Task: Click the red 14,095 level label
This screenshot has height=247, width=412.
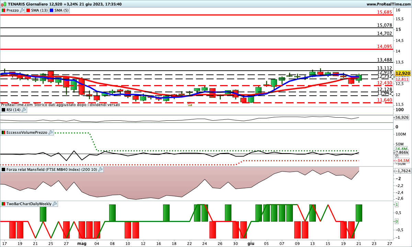Action: pyautogui.click(x=385, y=46)
